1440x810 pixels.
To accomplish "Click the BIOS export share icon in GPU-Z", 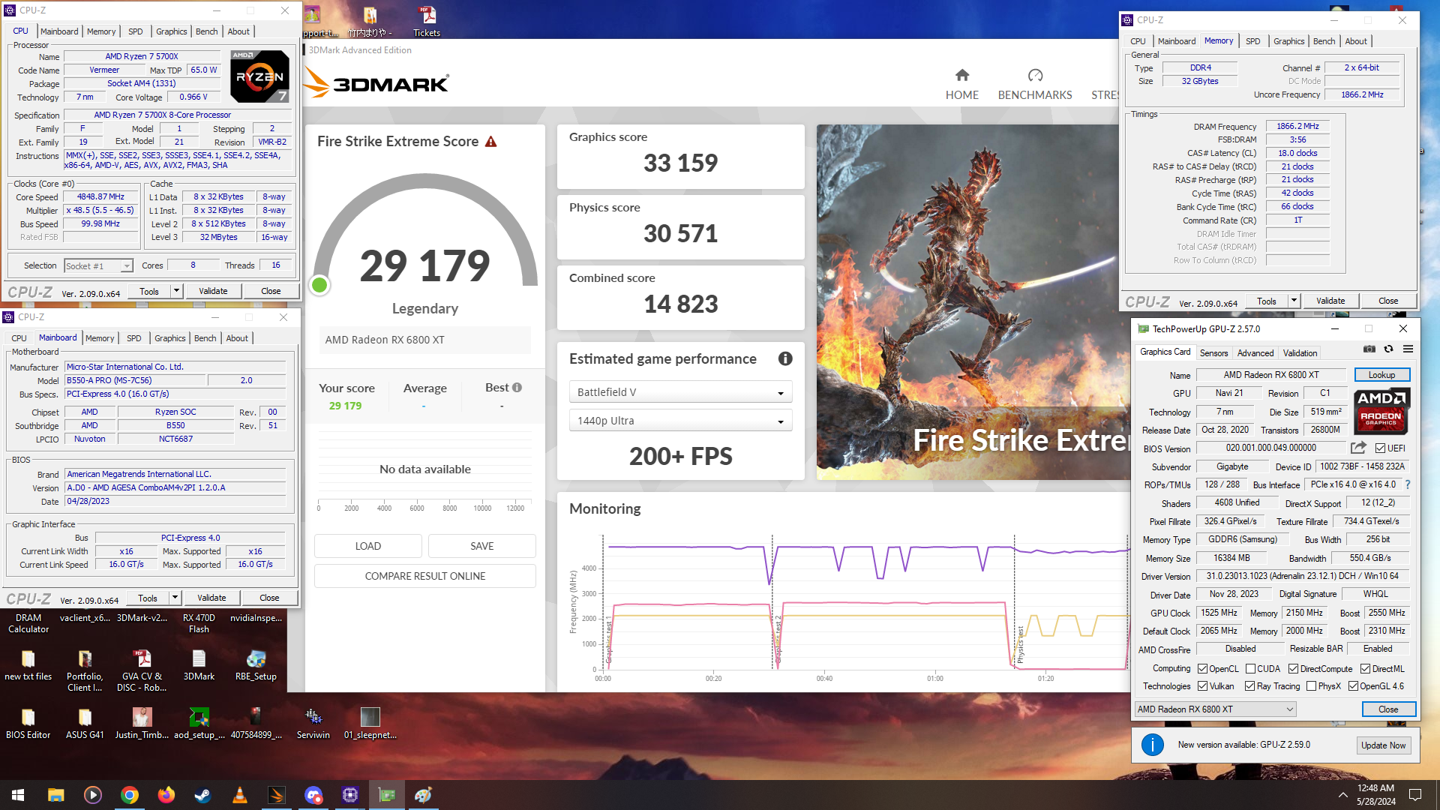I will click(x=1358, y=448).
